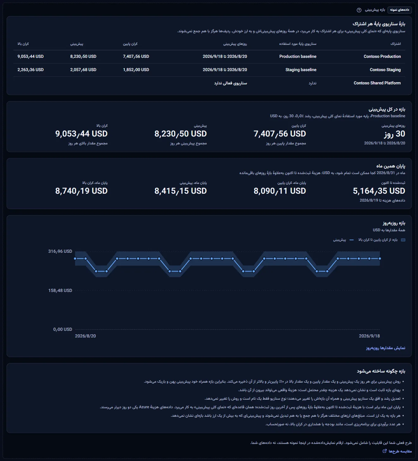Viewport: 418px width, 461px height.
Task: Click the روزهای پیش‌بینی table column header
Action: point(235,44)
